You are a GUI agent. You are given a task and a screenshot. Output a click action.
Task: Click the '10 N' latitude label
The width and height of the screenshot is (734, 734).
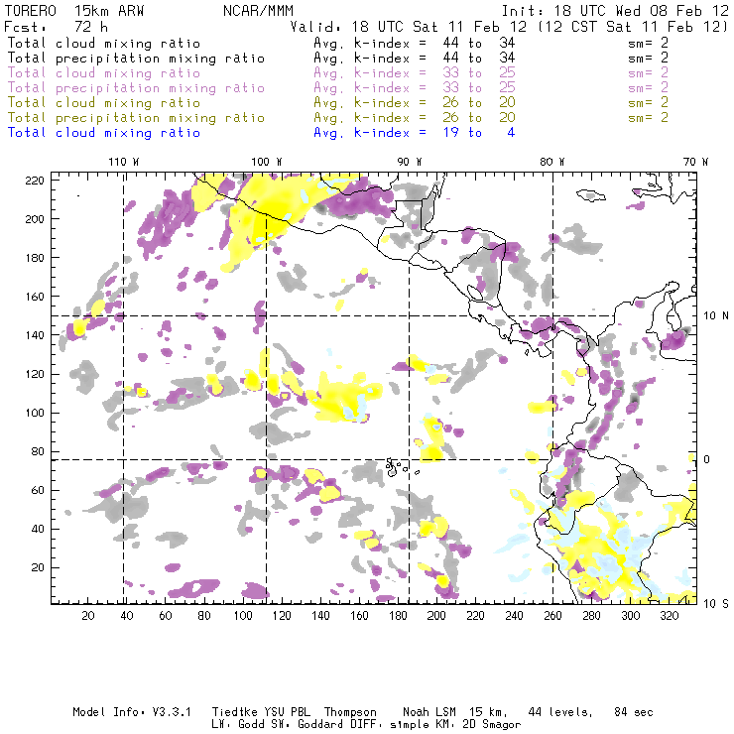coord(716,316)
